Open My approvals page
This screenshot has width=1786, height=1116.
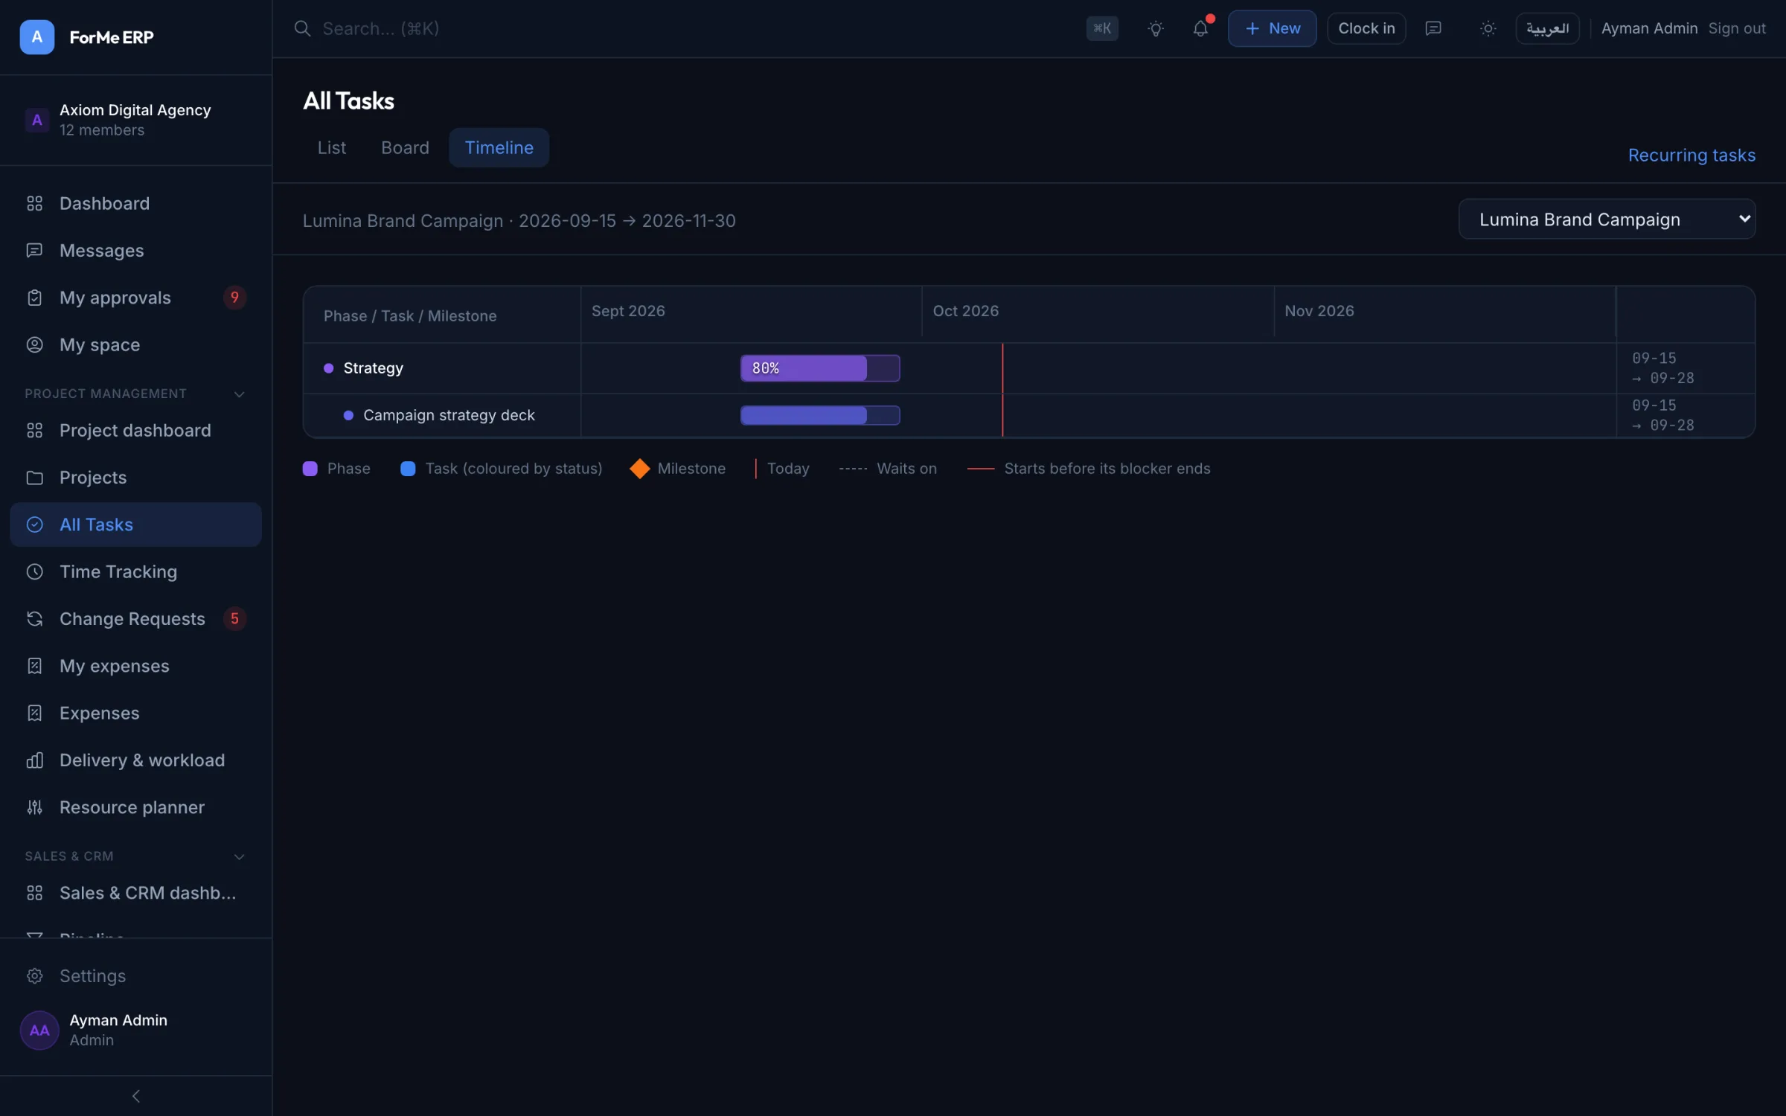[135, 298]
